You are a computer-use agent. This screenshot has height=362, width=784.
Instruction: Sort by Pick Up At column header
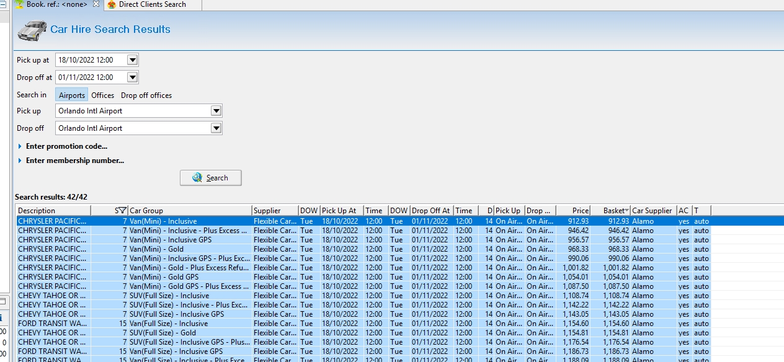(342, 211)
